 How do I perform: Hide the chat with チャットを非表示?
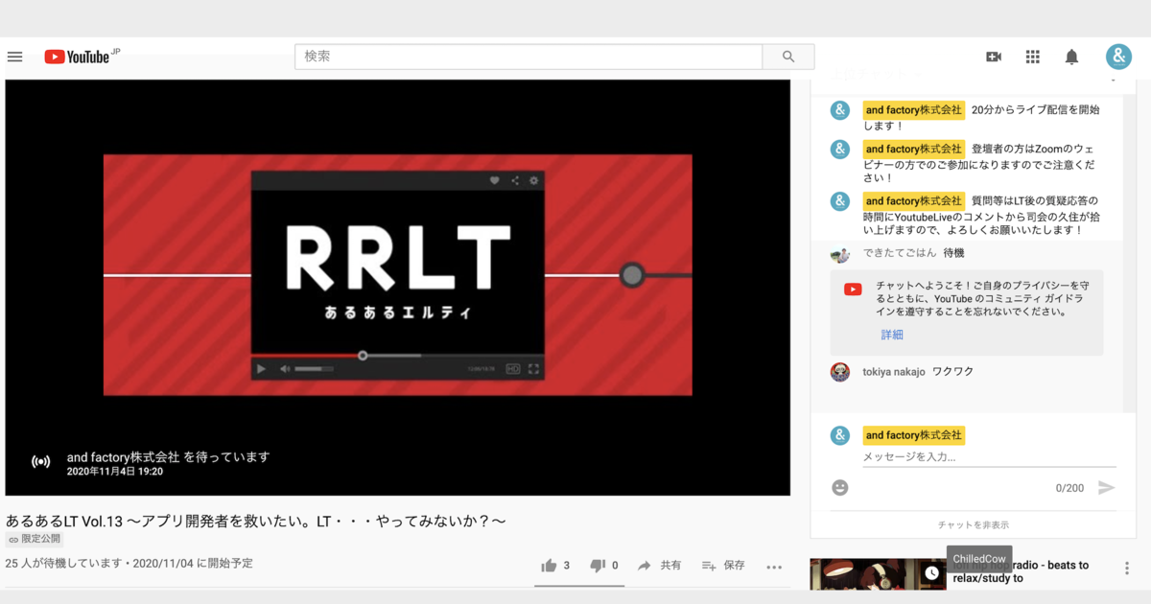tap(974, 524)
